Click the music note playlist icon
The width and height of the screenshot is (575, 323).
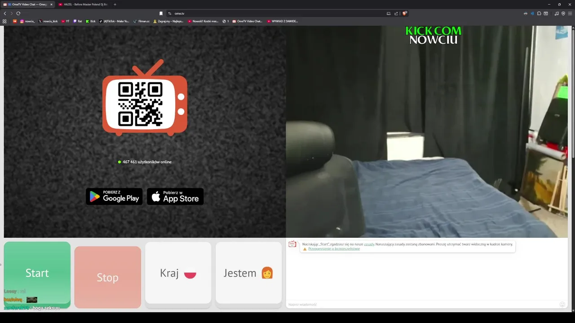(557, 13)
